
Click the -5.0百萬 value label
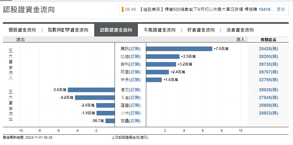pyautogui.click(x=59, y=90)
